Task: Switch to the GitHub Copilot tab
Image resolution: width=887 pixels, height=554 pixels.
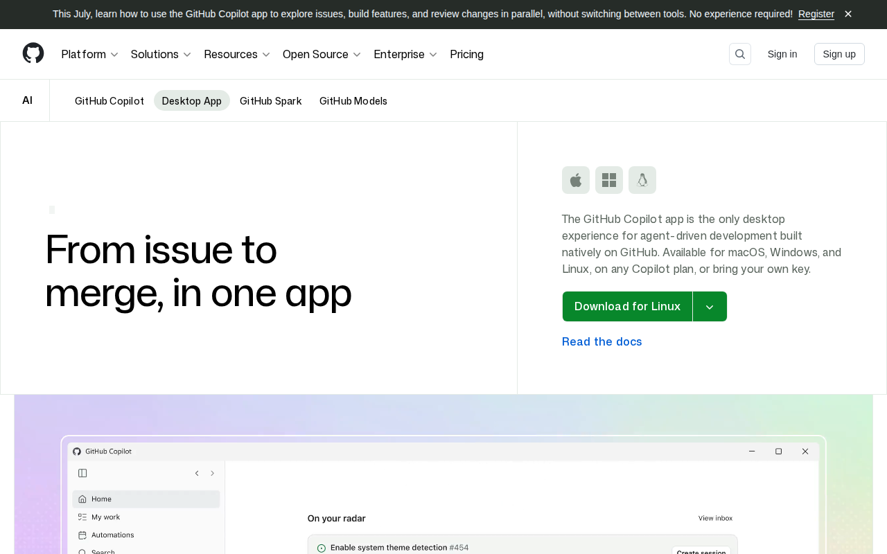Action: click(109, 100)
